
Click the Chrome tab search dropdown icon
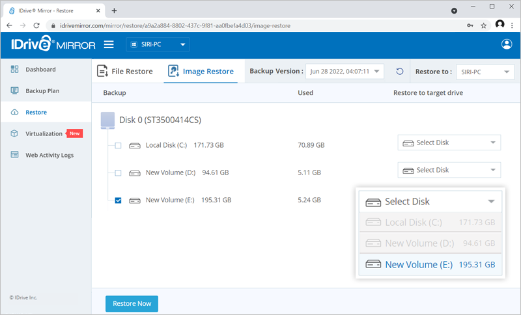point(454,11)
